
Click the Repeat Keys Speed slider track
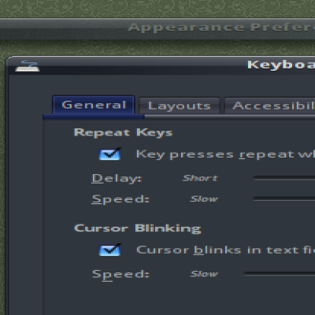pos(283,199)
